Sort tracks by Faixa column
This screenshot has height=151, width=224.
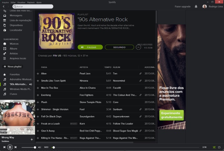click(44, 67)
